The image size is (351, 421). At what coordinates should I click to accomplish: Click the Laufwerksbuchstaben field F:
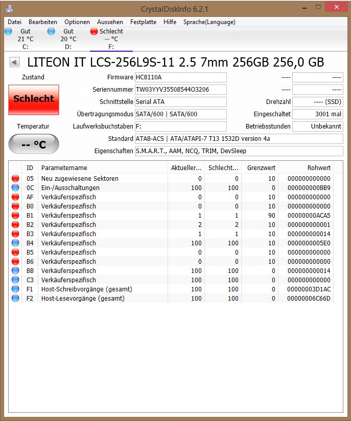tap(180, 127)
